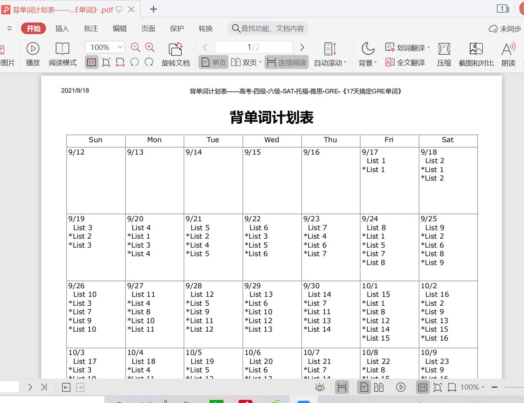
Task: Open the 转换 convert tab
Action: coord(206,29)
